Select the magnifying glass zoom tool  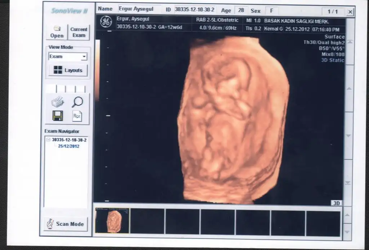point(77,102)
